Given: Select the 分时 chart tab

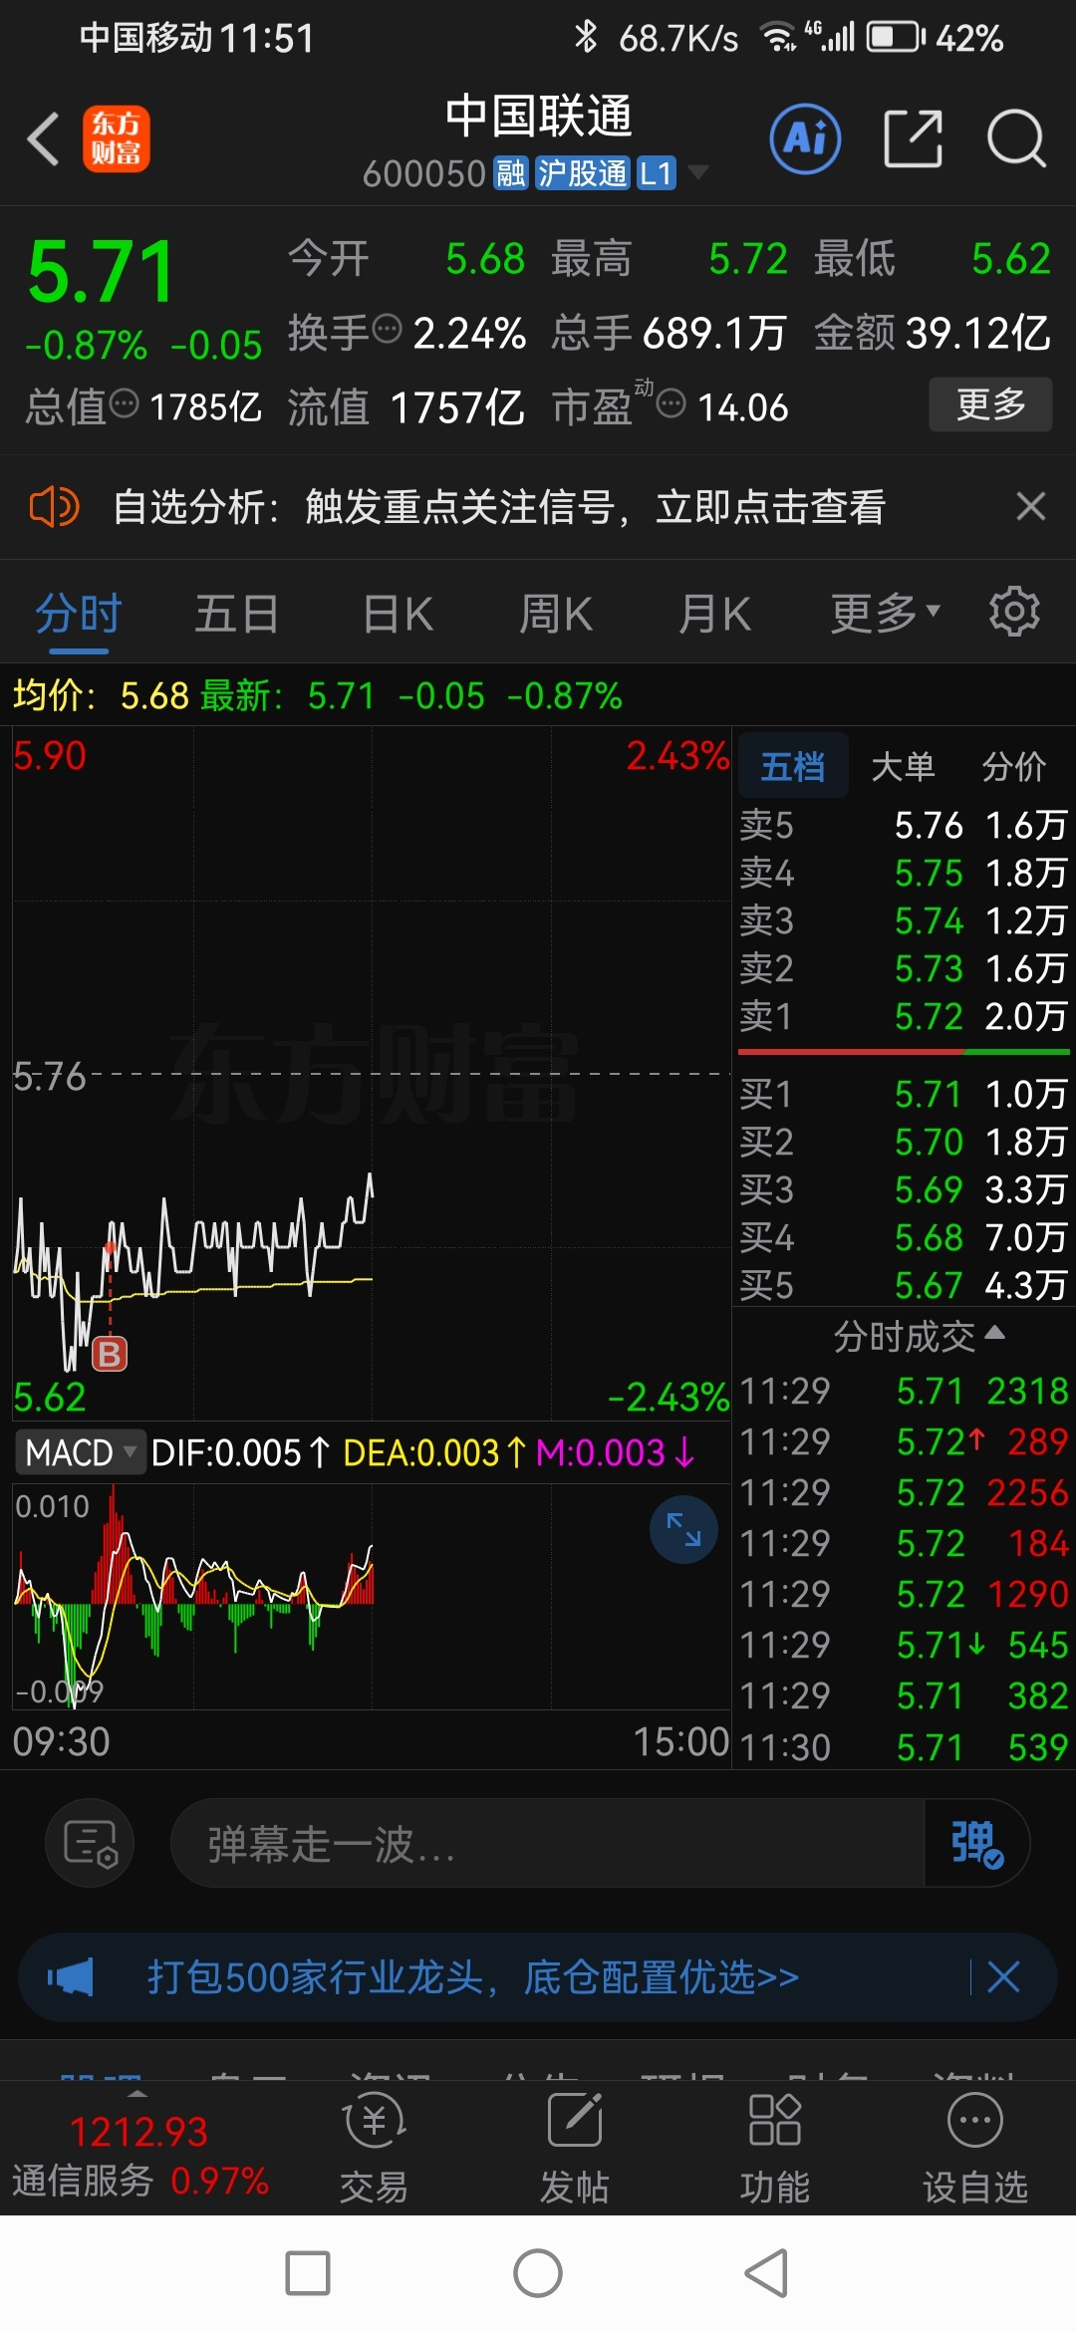Looking at the screenshot, I should click(x=78, y=614).
